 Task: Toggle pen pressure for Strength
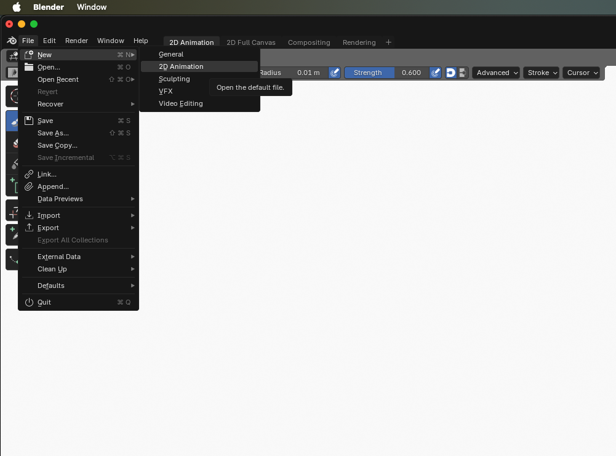(436, 73)
